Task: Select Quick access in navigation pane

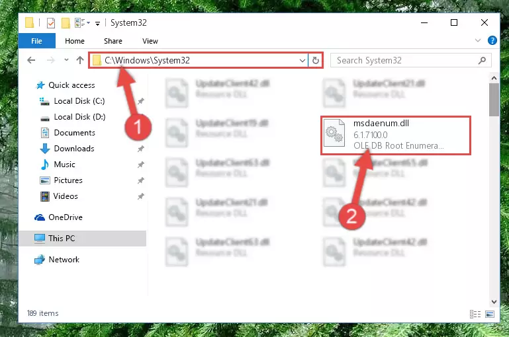Action: [x=71, y=85]
